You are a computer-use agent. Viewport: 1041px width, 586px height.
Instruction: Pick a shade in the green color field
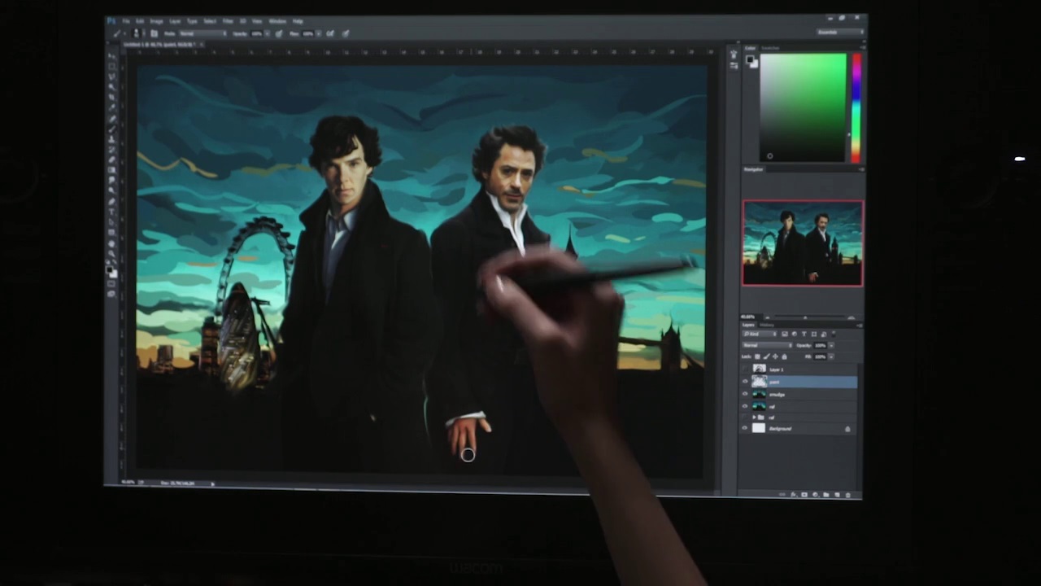pos(803,107)
